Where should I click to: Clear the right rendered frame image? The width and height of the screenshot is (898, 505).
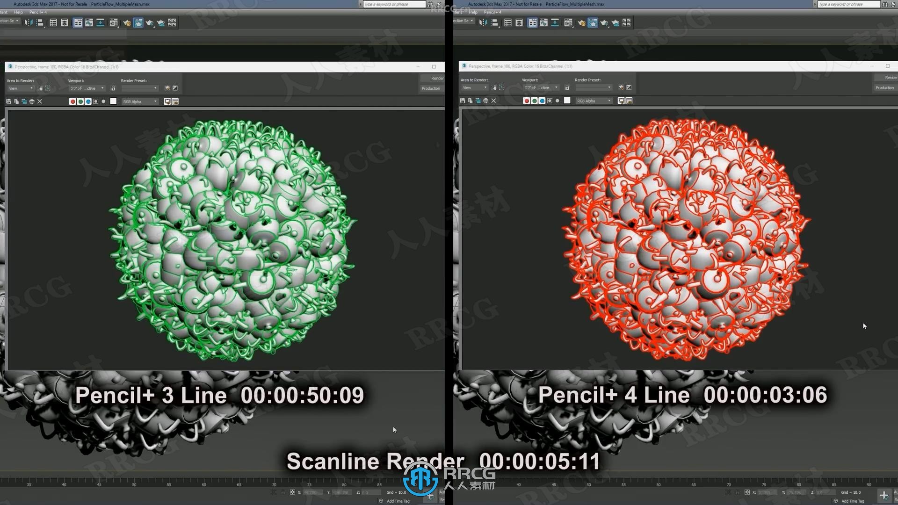(x=493, y=101)
